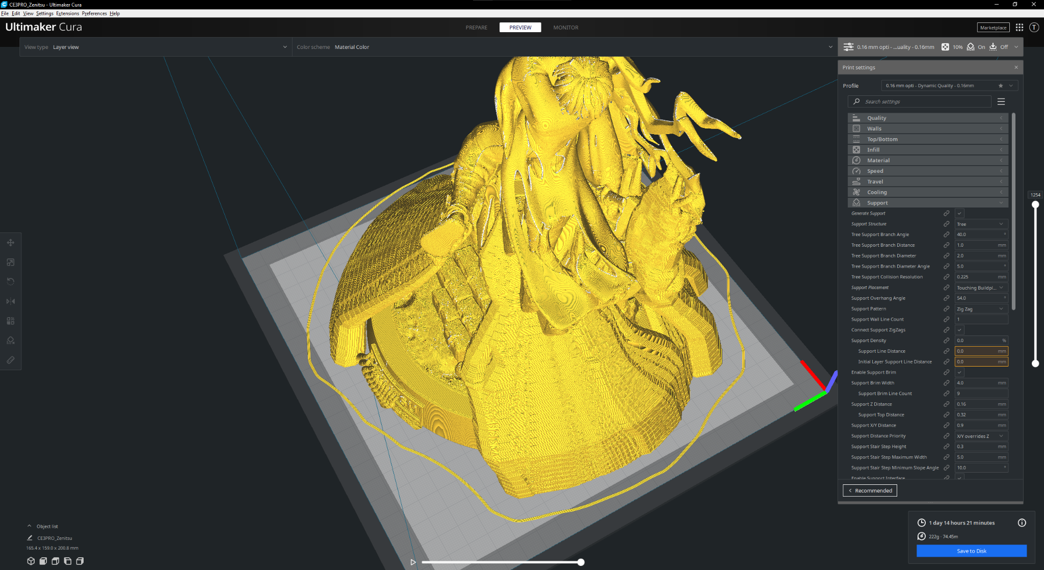
Task: Expand the Quality settings category
Action: (x=928, y=118)
